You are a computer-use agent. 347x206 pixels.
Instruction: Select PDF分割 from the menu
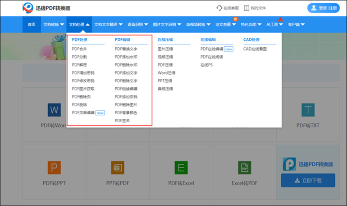point(79,57)
